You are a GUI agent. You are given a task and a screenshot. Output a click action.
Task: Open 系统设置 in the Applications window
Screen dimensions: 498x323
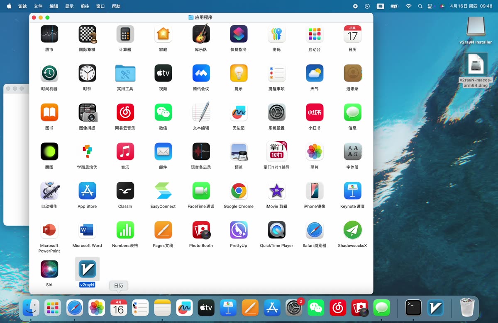276,112
